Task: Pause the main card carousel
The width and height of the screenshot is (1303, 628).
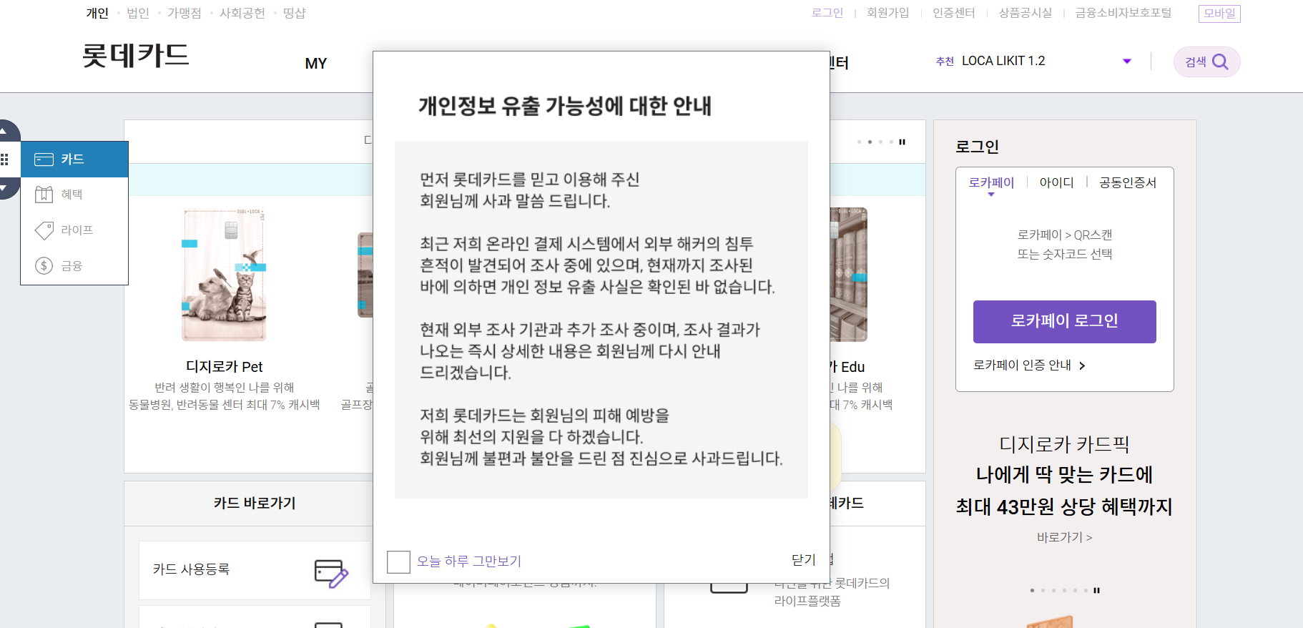Action: 903,142
